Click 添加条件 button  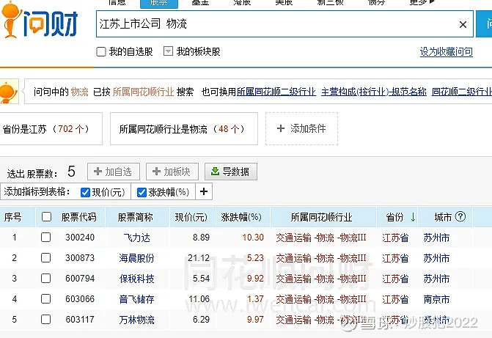[301, 128]
